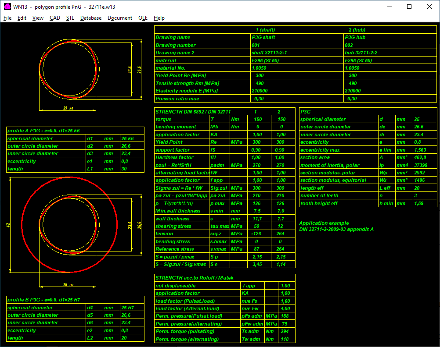Click the 'profile A P3G' table title
The image size is (440, 347).
click(44, 131)
